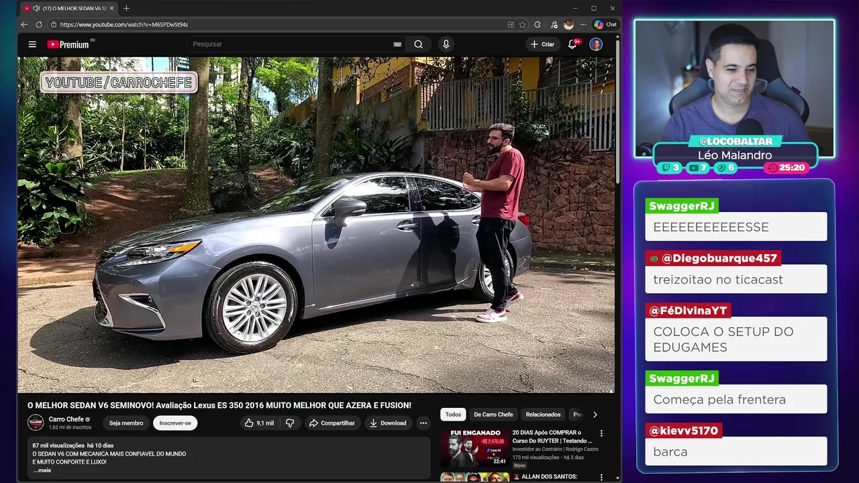This screenshot has width=859, height=483.
Task: Open the Edge browser profile picture
Action: (x=568, y=24)
